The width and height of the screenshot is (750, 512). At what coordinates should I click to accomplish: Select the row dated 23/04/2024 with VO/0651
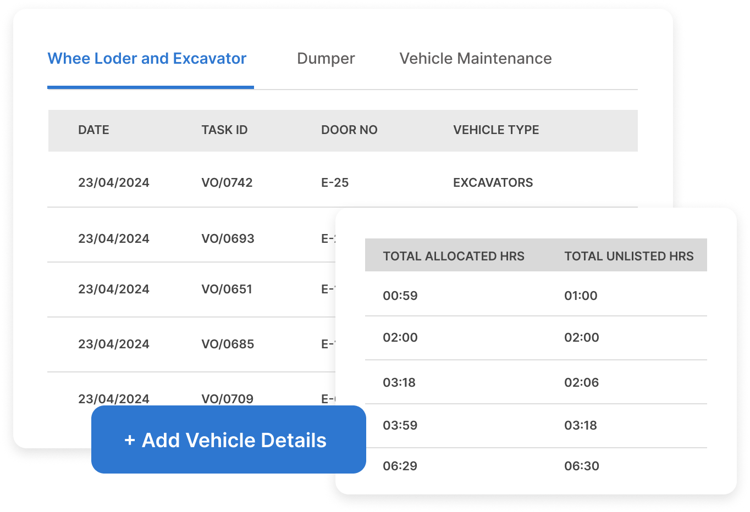226,289
